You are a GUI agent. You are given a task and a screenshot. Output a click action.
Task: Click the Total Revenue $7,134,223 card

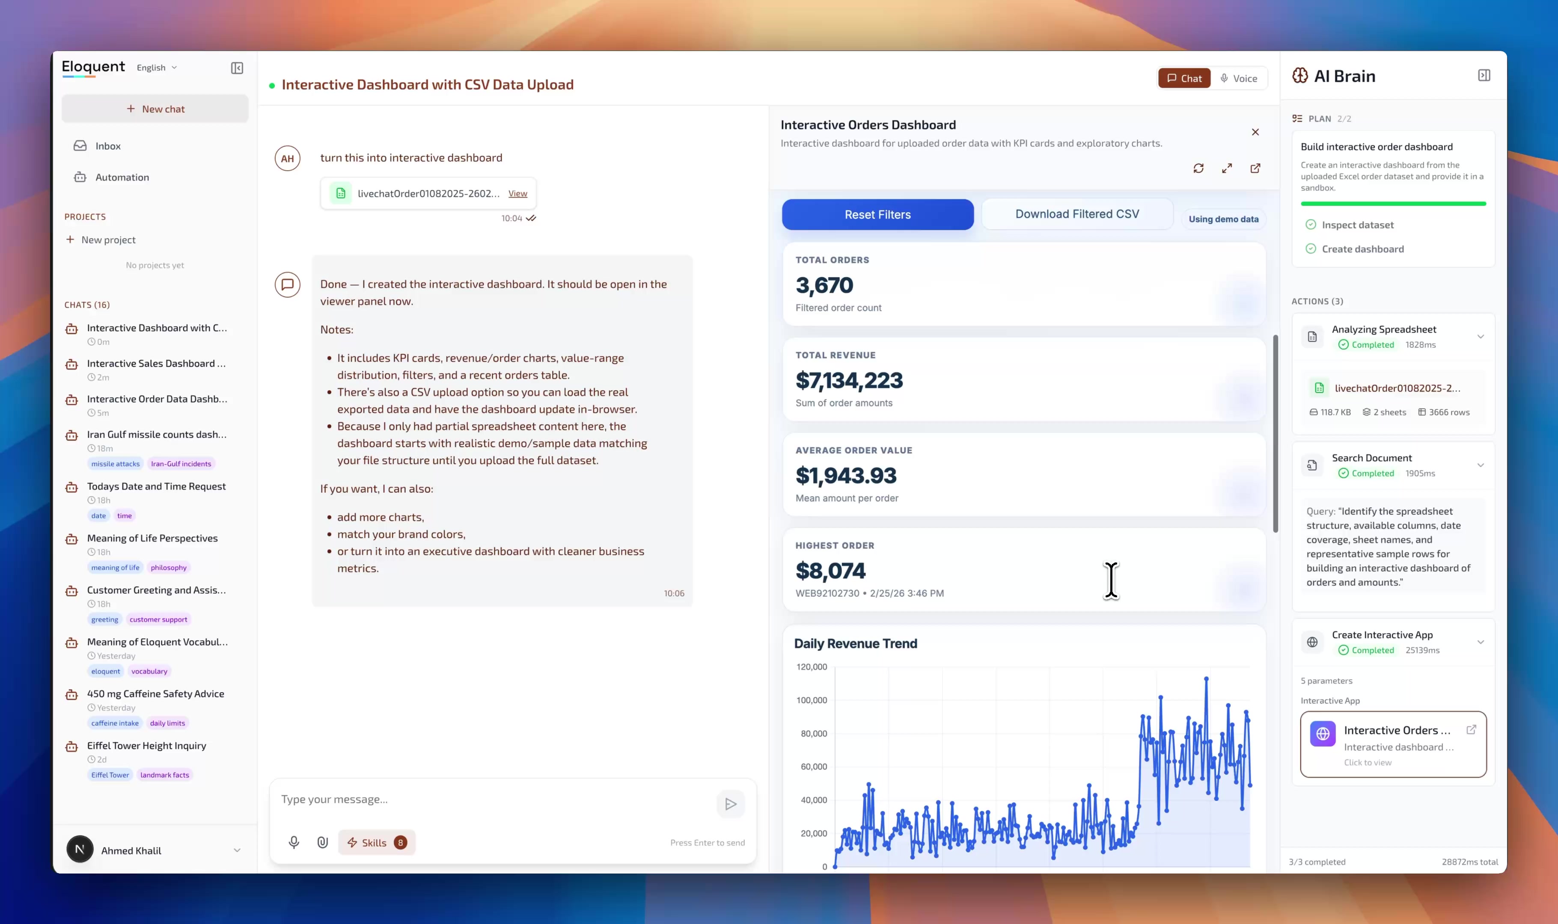pyautogui.click(x=1024, y=379)
